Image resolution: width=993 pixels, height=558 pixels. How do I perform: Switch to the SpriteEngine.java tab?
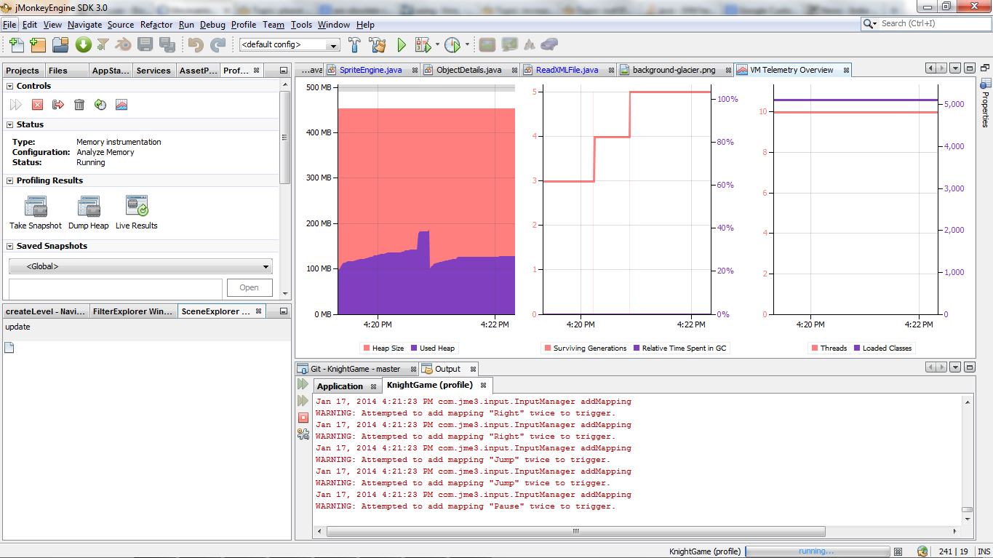[370, 70]
